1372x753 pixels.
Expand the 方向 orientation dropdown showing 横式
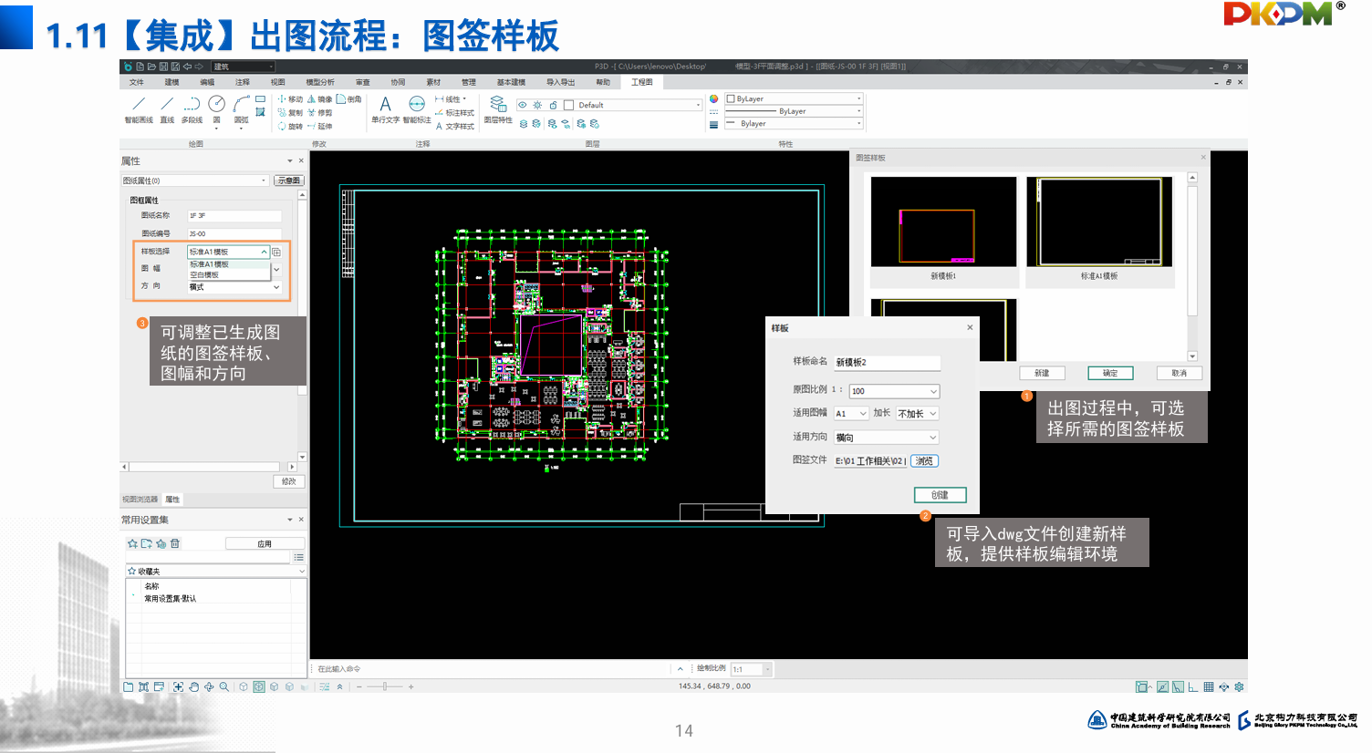(x=276, y=287)
